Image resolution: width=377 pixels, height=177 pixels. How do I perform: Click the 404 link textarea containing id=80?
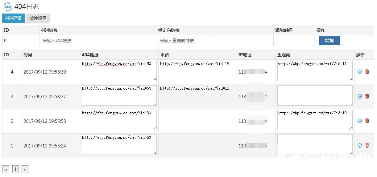(119, 120)
